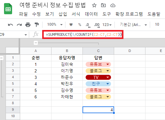Viewport: 165px width, 120px height.
Task: Select column A header
Action: [36, 51]
